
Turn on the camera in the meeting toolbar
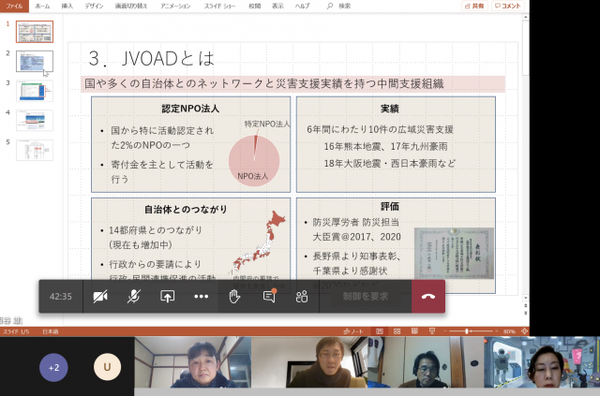100,296
